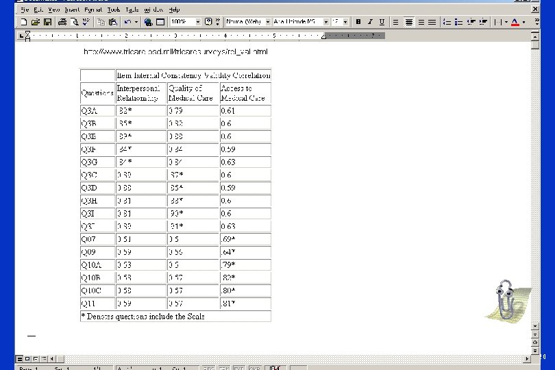Open the Tools menu
The height and width of the screenshot is (370, 555).
114,10
